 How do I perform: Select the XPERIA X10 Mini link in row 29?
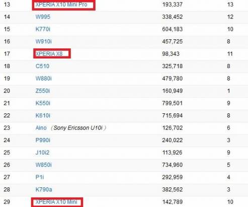(56, 202)
